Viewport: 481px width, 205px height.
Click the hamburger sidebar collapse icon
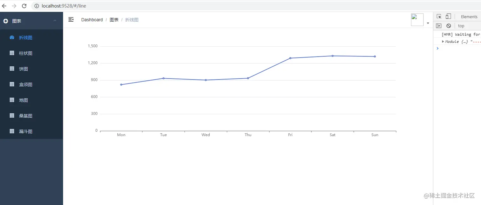(x=71, y=20)
